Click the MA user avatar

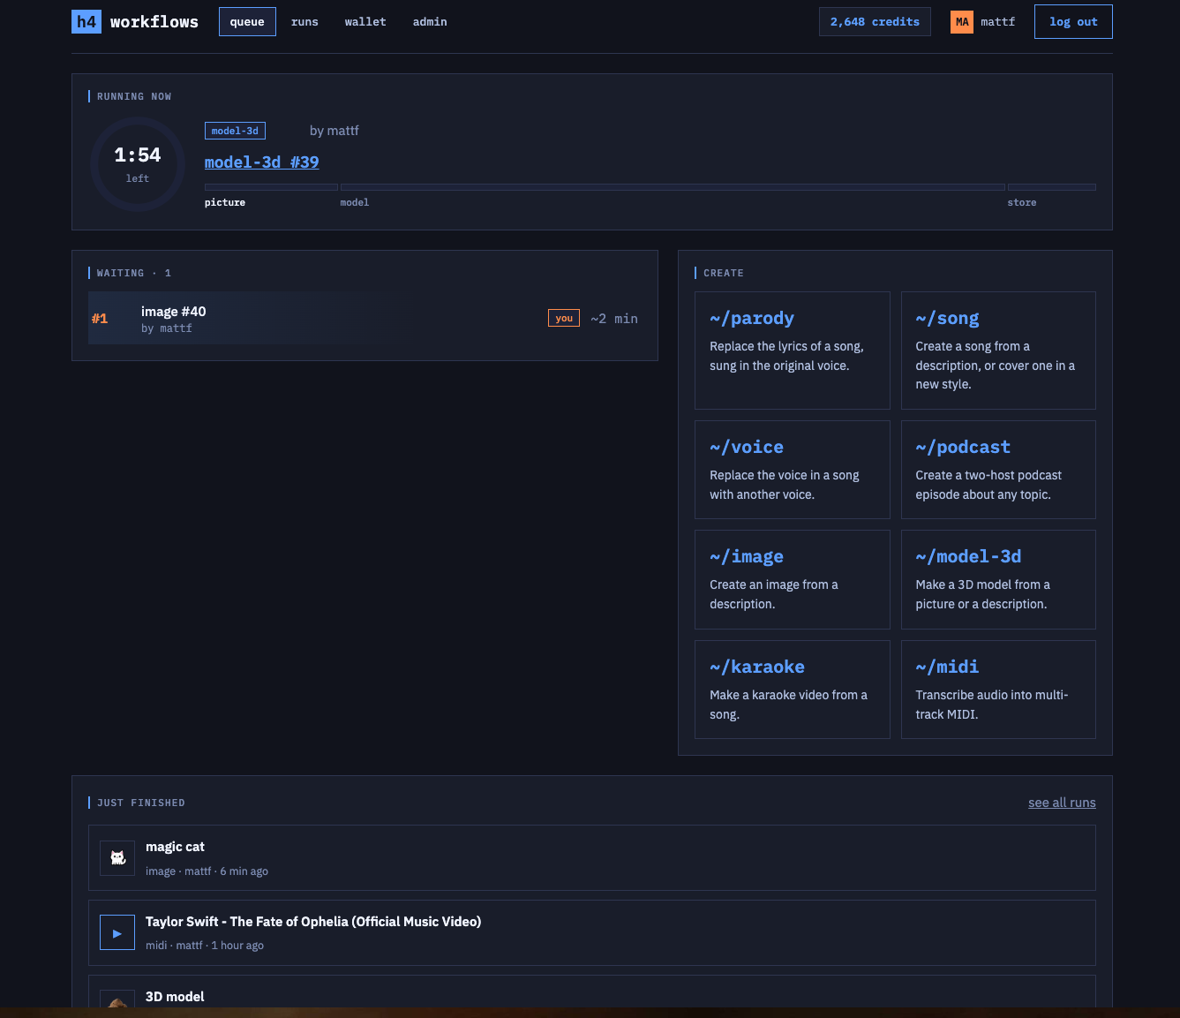(962, 22)
